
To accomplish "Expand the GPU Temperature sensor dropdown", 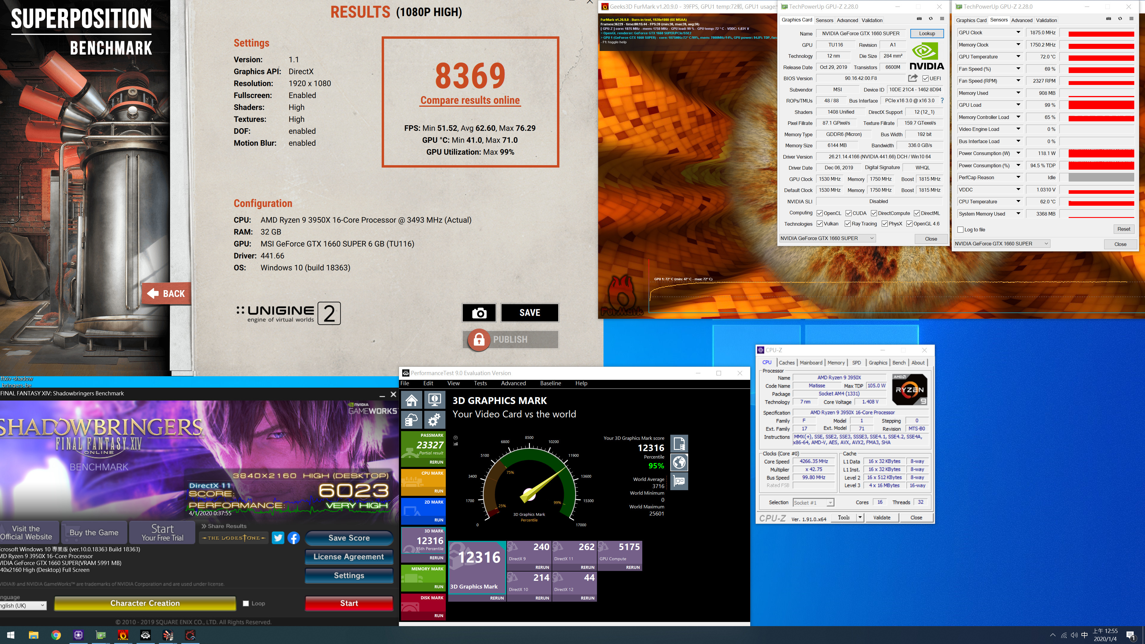I will pos(1018,56).
